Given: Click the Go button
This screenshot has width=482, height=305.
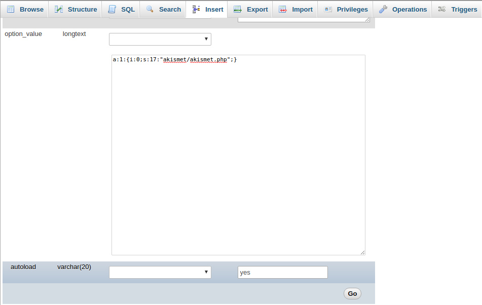Looking at the screenshot, I should point(352,293).
